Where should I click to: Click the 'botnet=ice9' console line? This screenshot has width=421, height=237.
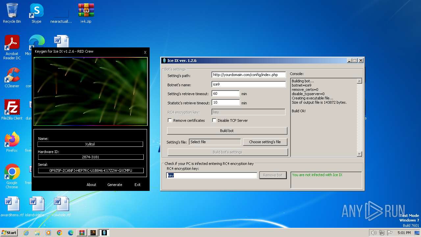point(302,85)
